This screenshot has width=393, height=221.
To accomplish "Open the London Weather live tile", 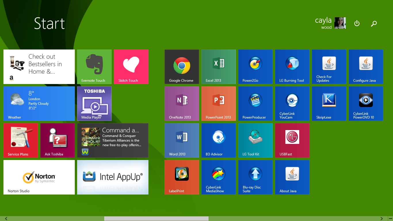I will (39, 104).
